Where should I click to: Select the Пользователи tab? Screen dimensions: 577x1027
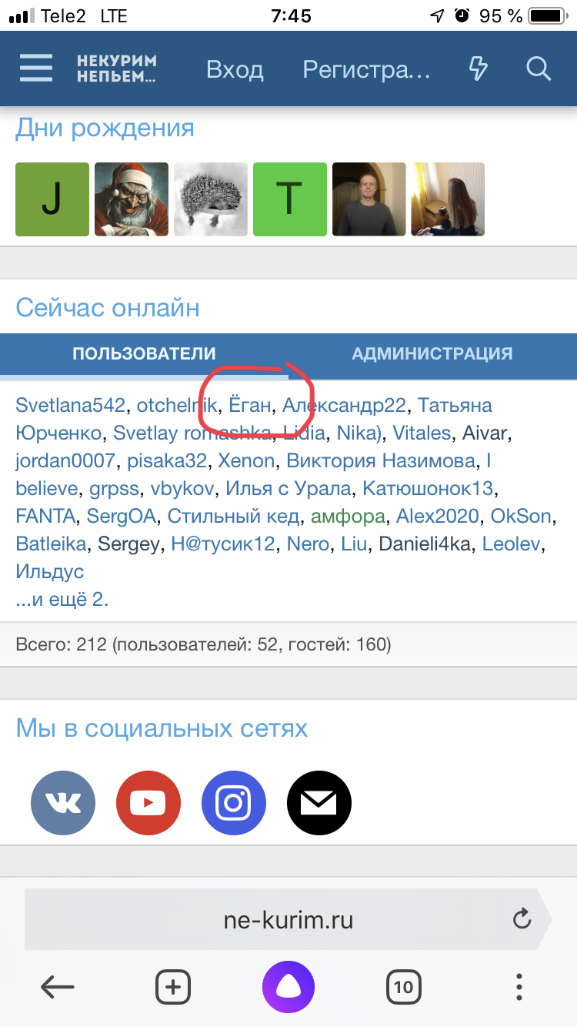pos(144,354)
